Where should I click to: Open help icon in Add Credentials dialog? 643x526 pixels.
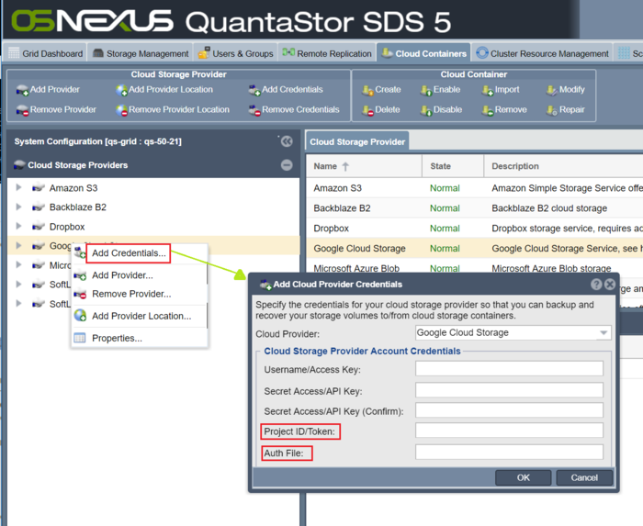point(596,285)
